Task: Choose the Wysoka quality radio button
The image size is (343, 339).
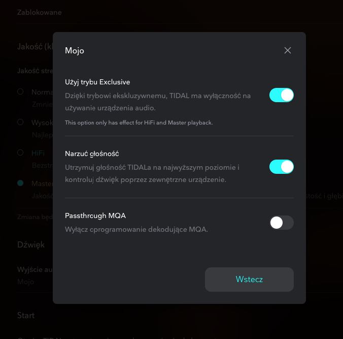Action: 20,122
